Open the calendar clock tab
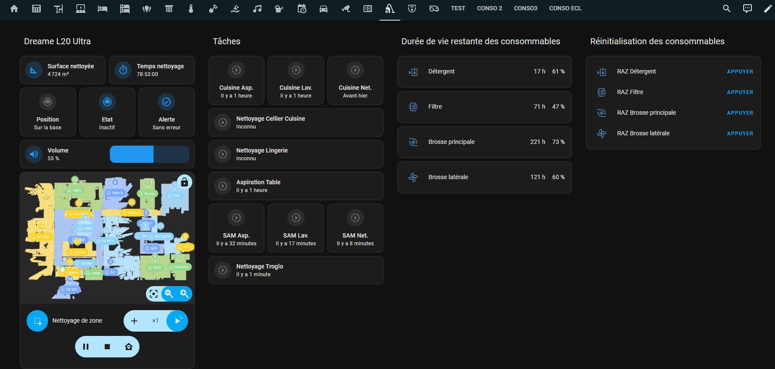 302,9
